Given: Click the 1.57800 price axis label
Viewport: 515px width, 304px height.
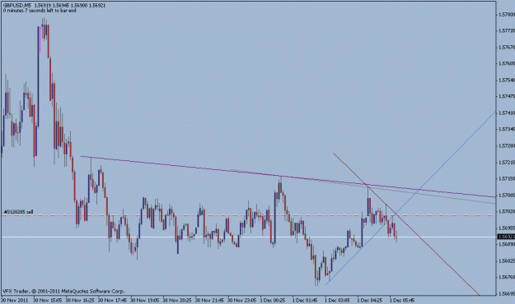Looking at the screenshot, I should pos(507,15).
